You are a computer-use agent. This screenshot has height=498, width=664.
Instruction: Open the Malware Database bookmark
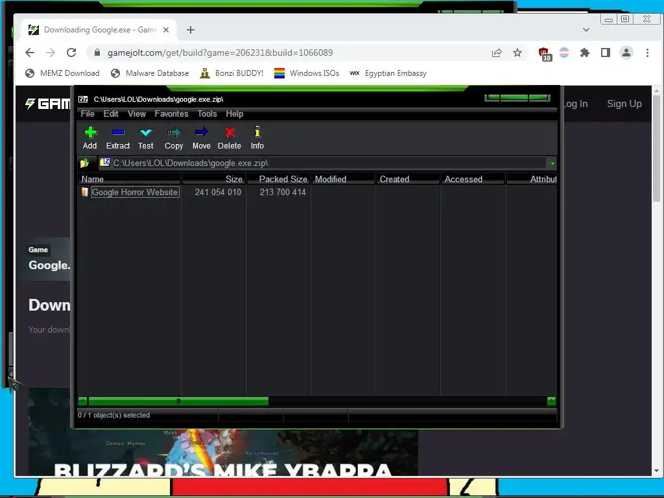(150, 73)
